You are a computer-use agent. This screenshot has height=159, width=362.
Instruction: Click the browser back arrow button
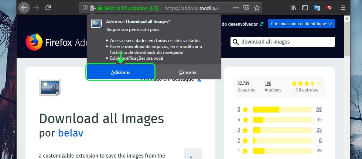click(x=24, y=8)
